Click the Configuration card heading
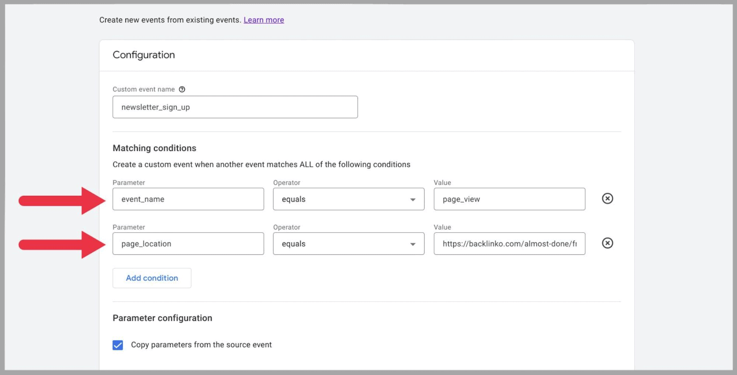Screen dimensions: 737x375 (x=144, y=55)
